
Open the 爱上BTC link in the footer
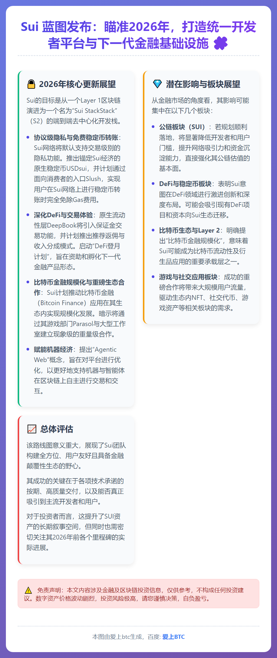pos(174,637)
